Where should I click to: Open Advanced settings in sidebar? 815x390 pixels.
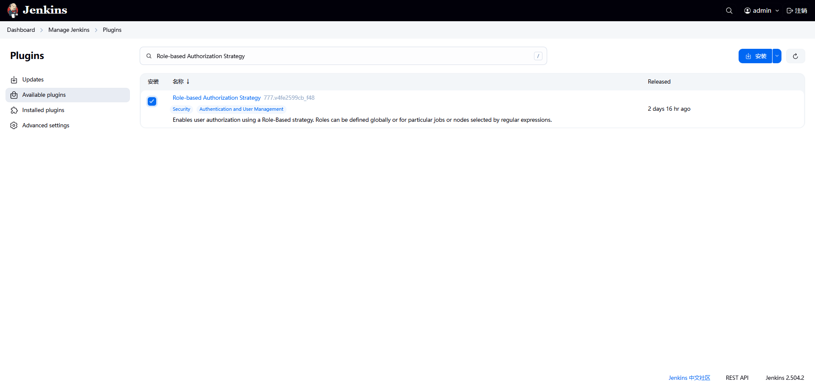46,126
